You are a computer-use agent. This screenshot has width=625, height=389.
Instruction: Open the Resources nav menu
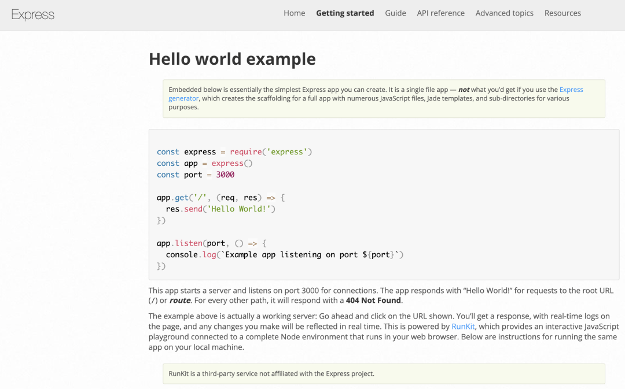point(562,13)
